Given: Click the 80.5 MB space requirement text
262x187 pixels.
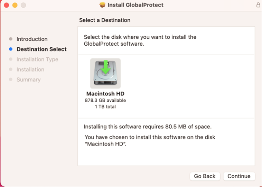Looking at the screenshot, I should pyautogui.click(x=147, y=126).
